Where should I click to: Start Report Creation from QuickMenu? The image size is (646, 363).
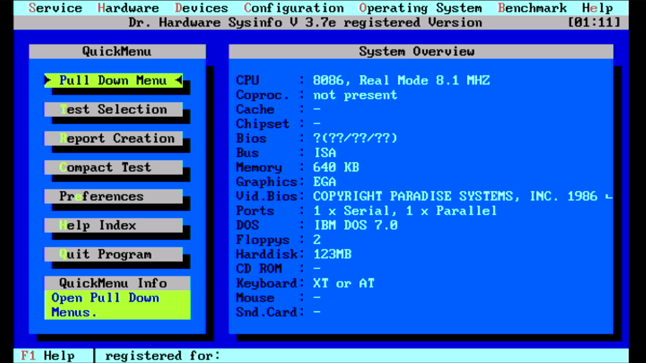(x=113, y=138)
